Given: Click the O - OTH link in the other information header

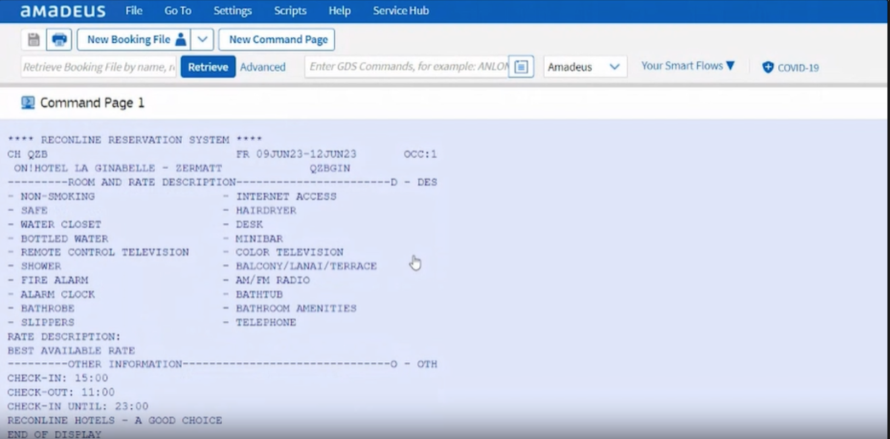Looking at the screenshot, I should tap(414, 364).
